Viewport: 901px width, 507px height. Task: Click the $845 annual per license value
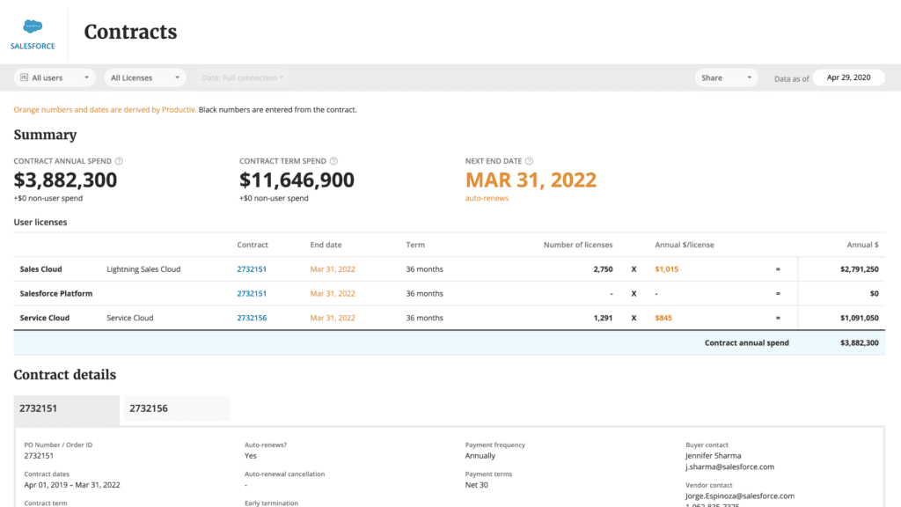(x=663, y=318)
